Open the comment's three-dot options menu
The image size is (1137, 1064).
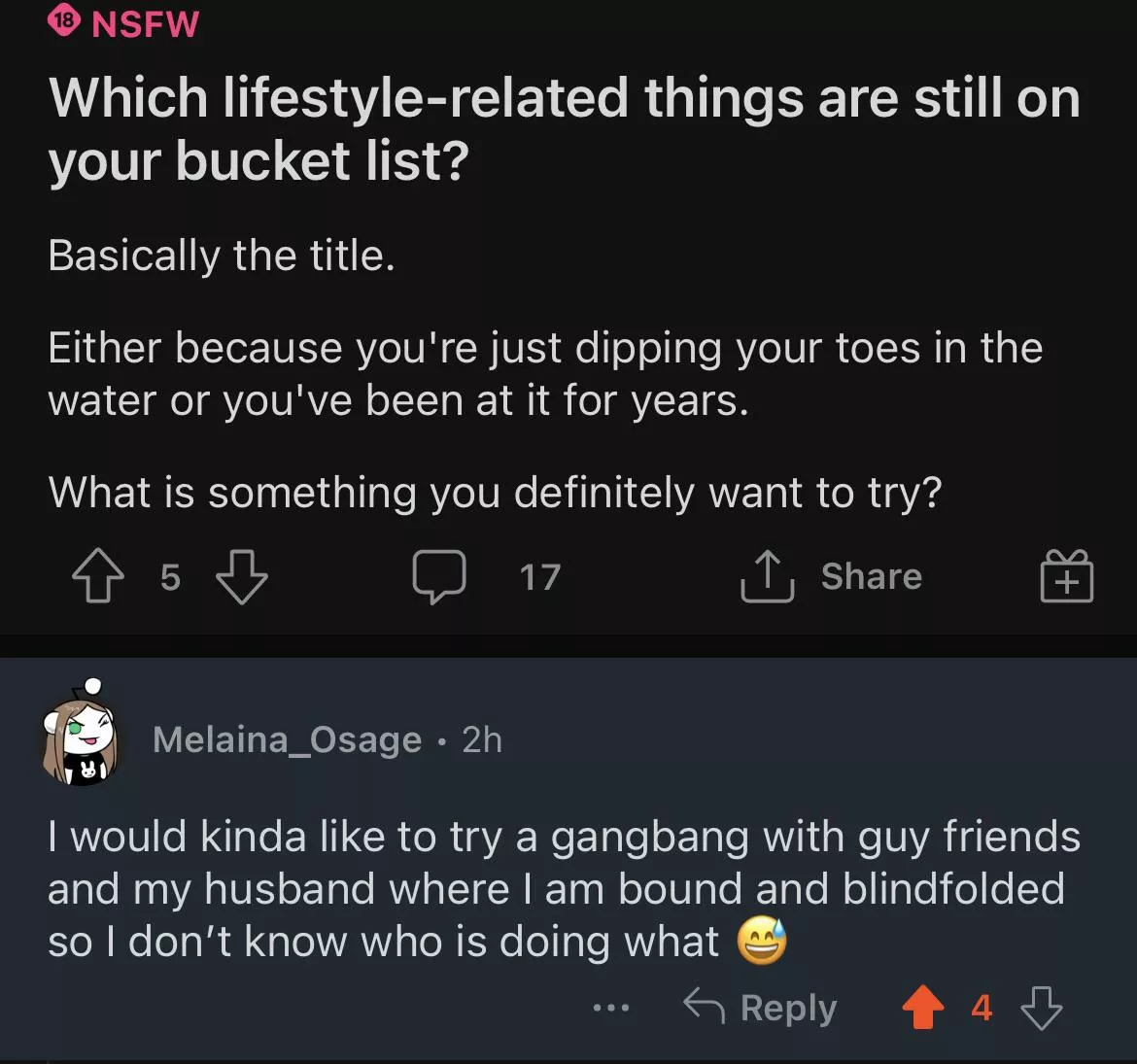click(611, 1009)
